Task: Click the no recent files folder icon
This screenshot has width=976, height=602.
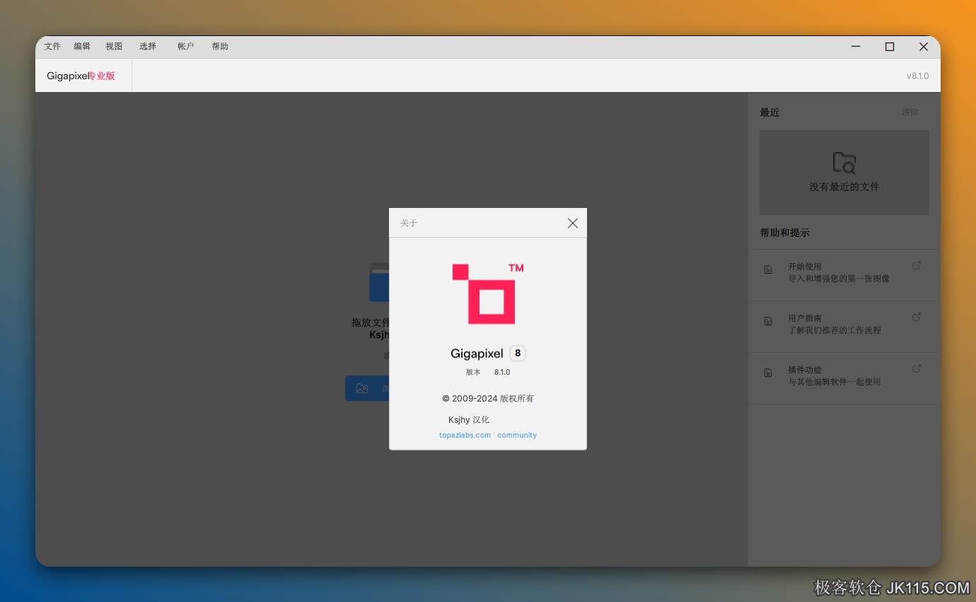Action: [x=844, y=163]
